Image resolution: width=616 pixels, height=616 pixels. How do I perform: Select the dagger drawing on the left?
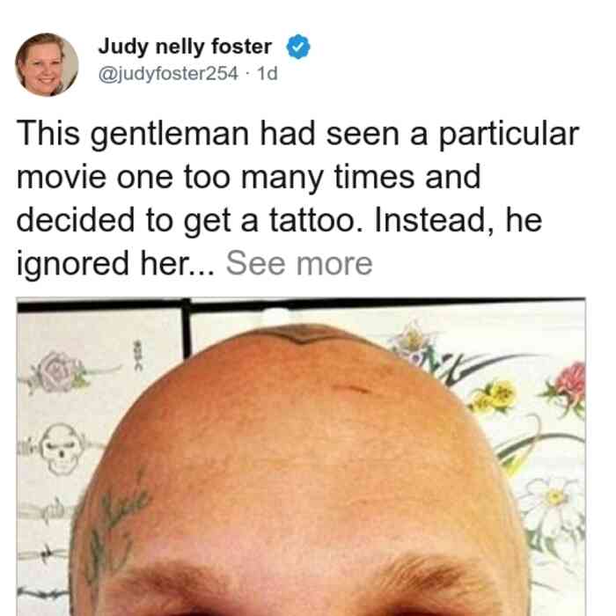pyautogui.click(x=45, y=510)
